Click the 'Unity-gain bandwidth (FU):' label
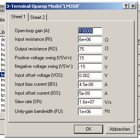The image size is (140, 140). (39, 111)
